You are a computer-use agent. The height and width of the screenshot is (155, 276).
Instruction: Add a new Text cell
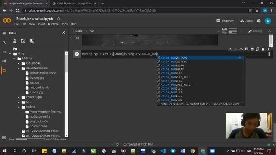[x=90, y=31]
